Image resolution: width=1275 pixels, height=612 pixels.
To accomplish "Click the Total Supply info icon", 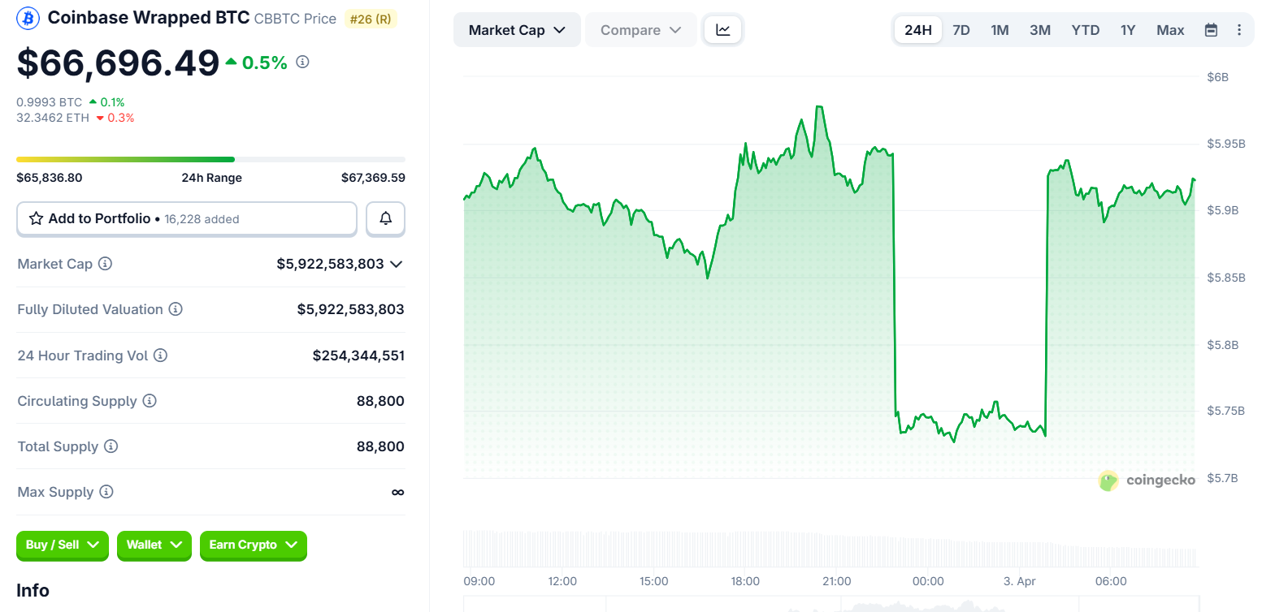I will 111,446.
